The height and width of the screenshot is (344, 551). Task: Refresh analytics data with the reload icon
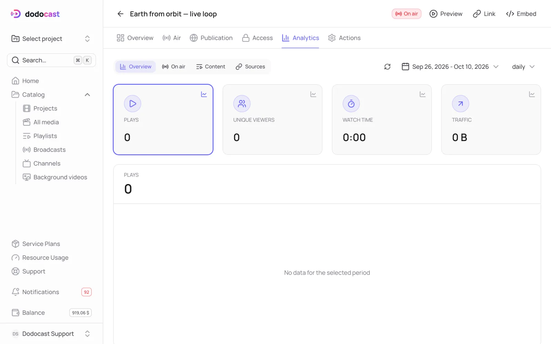[387, 67]
